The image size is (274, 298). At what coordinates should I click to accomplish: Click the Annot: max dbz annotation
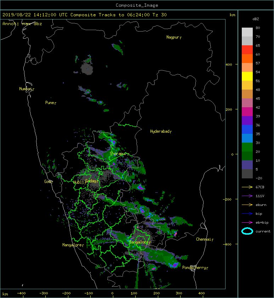pos(22,24)
